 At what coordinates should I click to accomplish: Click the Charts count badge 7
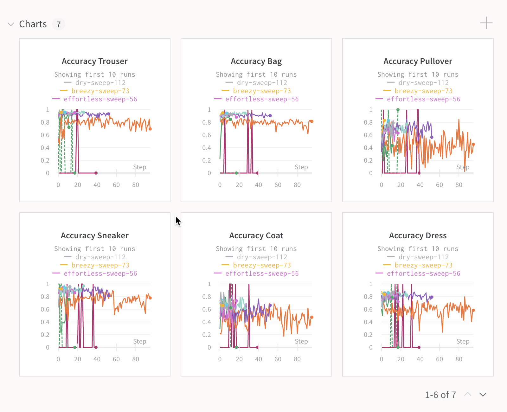click(x=58, y=24)
